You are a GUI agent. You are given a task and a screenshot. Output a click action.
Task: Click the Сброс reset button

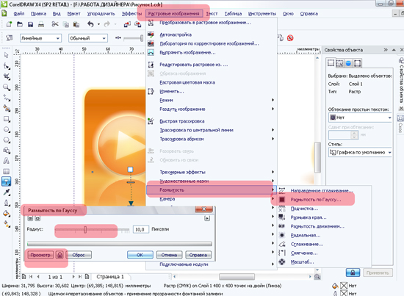79,255
